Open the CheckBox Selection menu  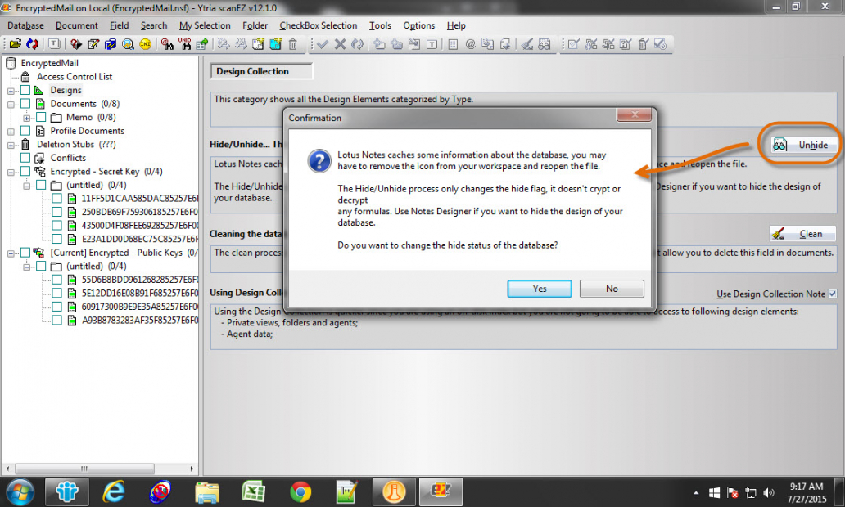pos(318,25)
